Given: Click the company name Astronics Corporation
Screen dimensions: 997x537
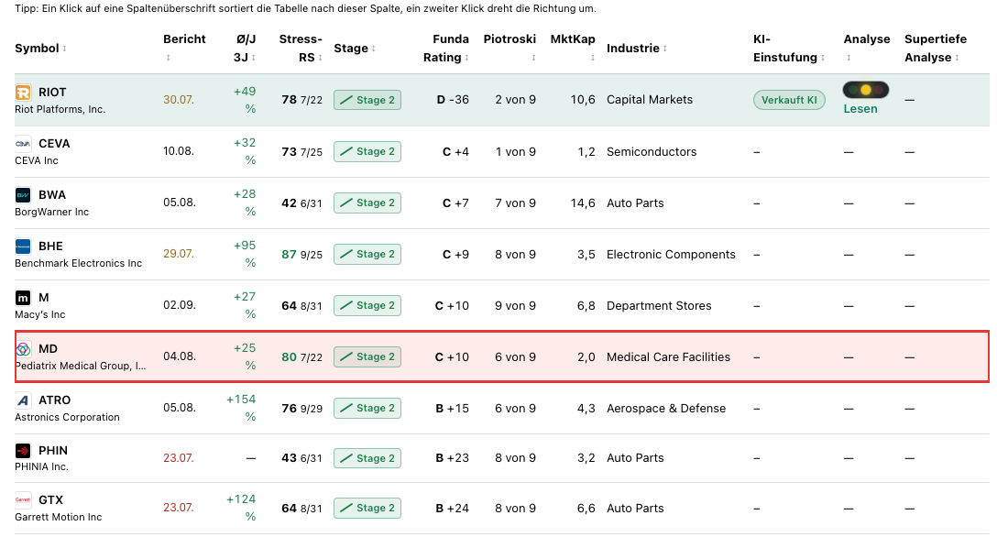Looking at the screenshot, I should point(68,417).
